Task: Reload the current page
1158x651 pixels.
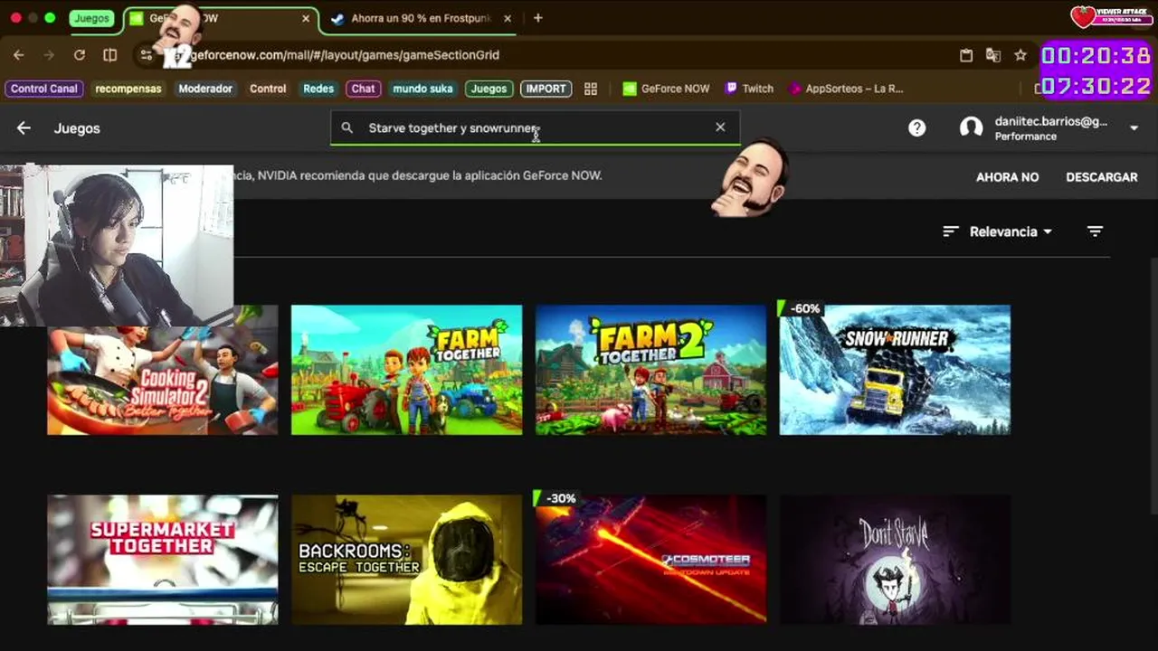Action: click(x=80, y=55)
